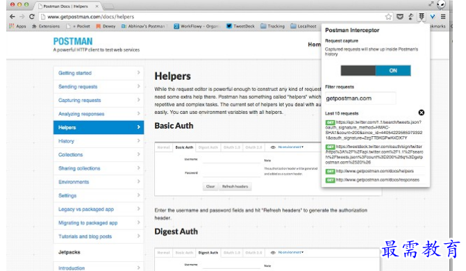Click the Filter requests input field
466x271 pixels.
360,99
